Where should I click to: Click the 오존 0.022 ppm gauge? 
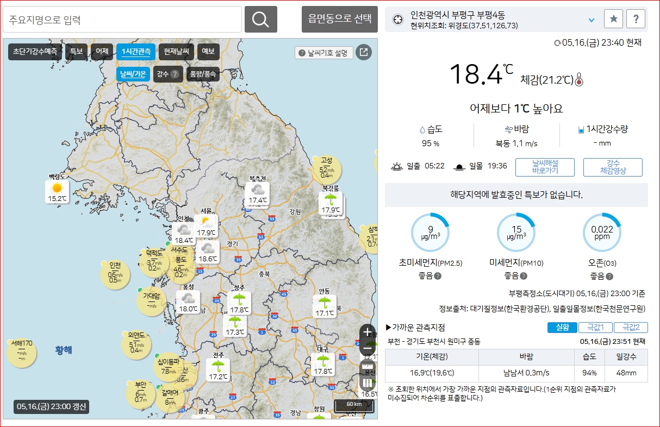click(602, 232)
